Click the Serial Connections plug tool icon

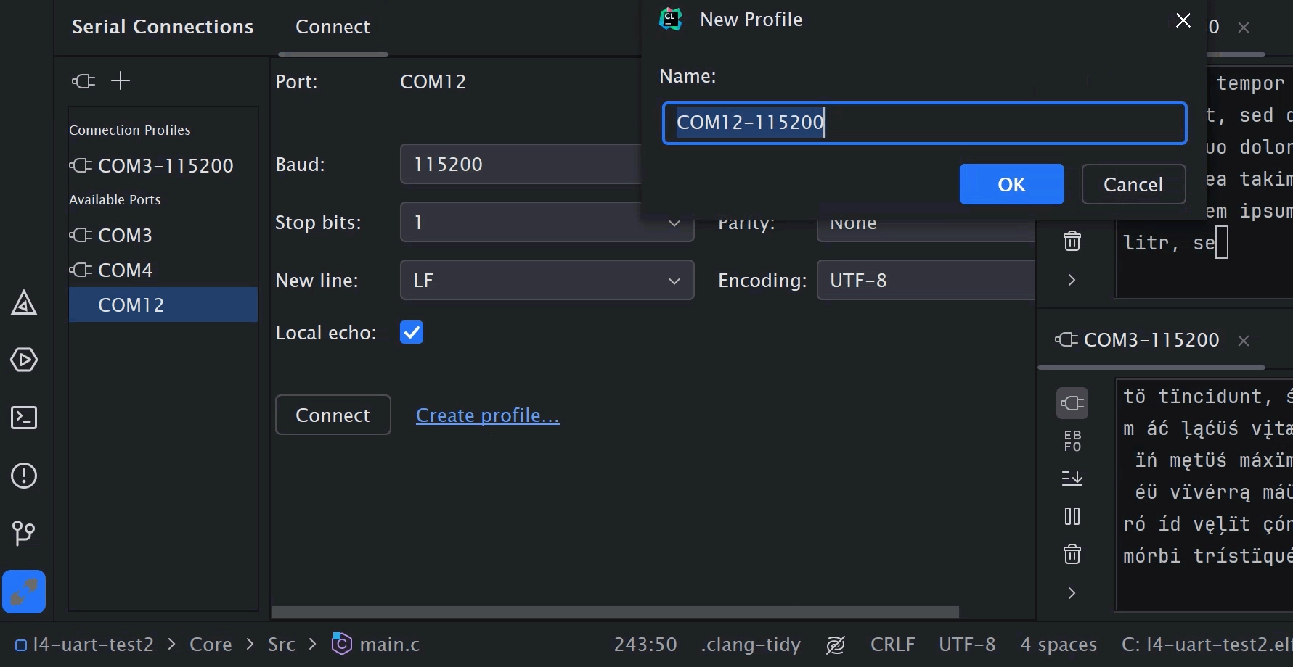24,592
